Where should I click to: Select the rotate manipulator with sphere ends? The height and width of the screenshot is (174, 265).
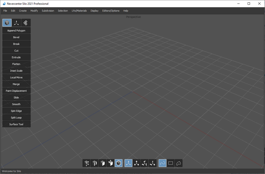137,163
